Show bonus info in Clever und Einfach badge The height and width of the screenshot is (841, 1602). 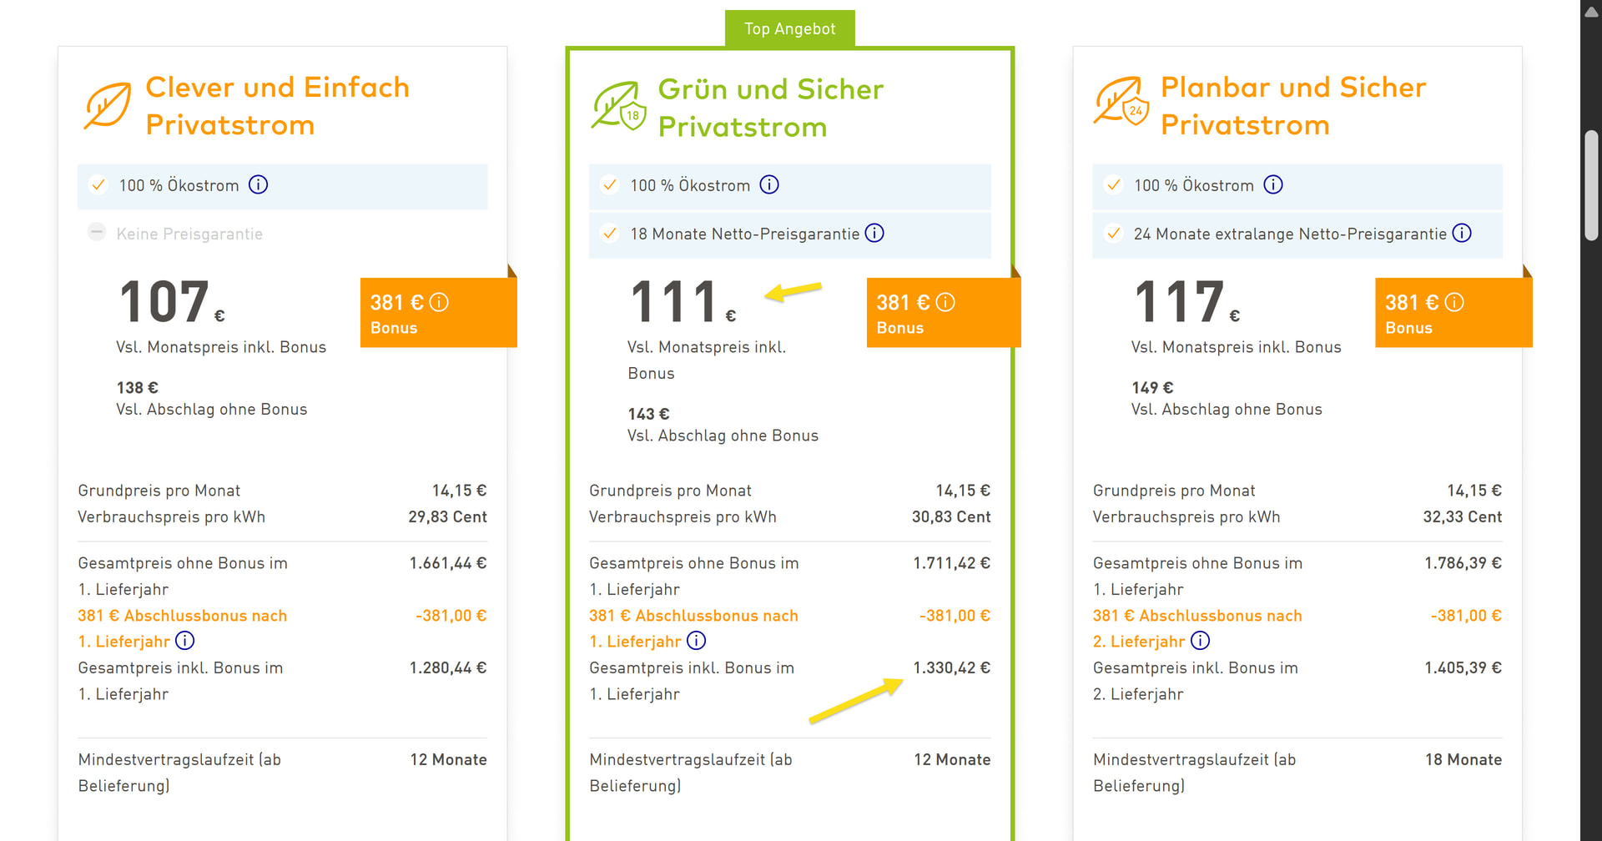pyautogui.click(x=439, y=302)
